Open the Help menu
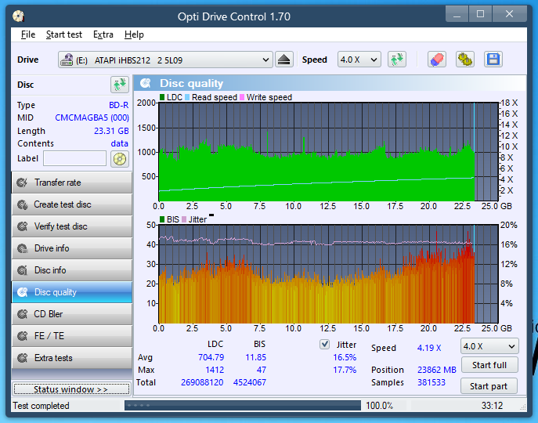This screenshot has width=538, height=423. point(134,34)
